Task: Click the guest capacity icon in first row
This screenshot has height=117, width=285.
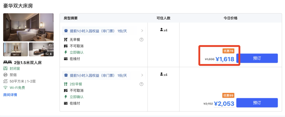Action: pyautogui.click(x=161, y=30)
